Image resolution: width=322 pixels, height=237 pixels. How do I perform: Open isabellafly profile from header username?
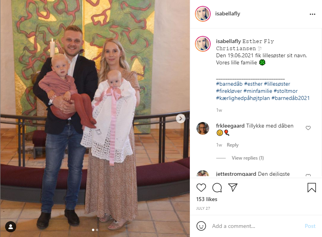[228, 13]
